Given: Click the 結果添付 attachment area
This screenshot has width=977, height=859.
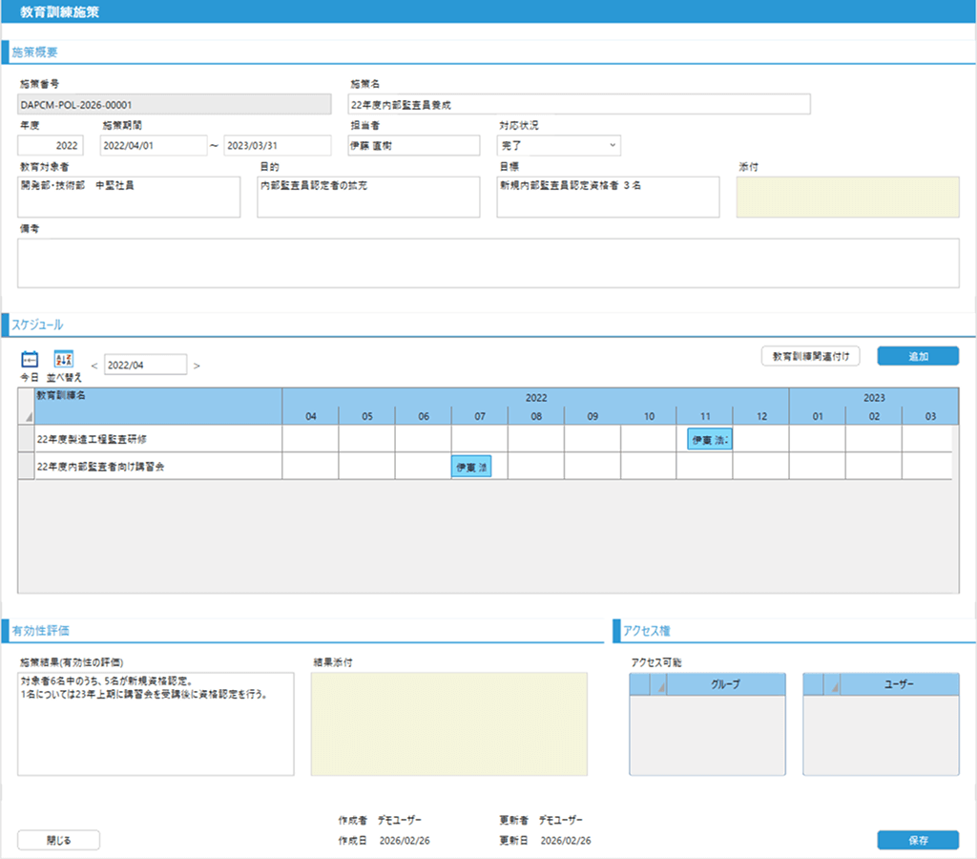Looking at the screenshot, I should pos(448,723).
